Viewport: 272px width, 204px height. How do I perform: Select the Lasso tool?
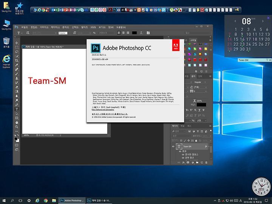pyautogui.click(x=17, y=52)
